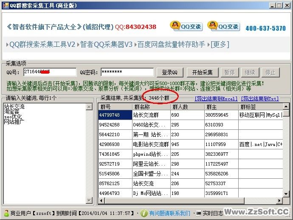Focus the QQ密码 input field
The image size is (293, 220).
[x=127, y=72]
